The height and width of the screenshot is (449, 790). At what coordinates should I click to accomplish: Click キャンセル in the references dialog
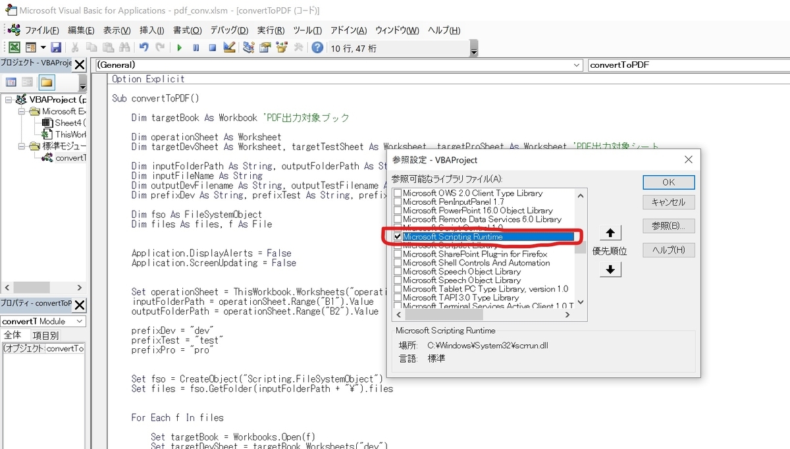pos(668,202)
